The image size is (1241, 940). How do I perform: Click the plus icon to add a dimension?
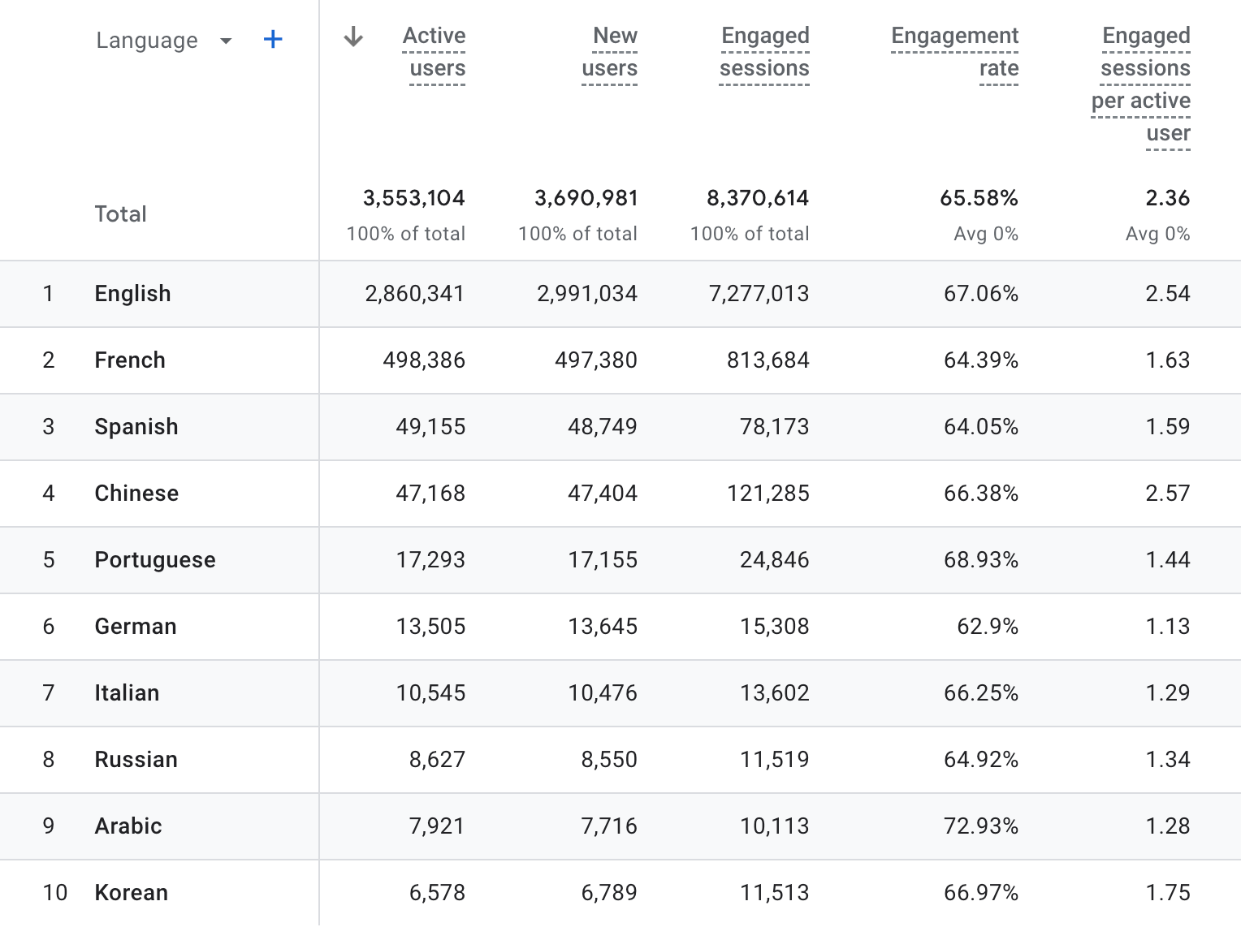273,39
